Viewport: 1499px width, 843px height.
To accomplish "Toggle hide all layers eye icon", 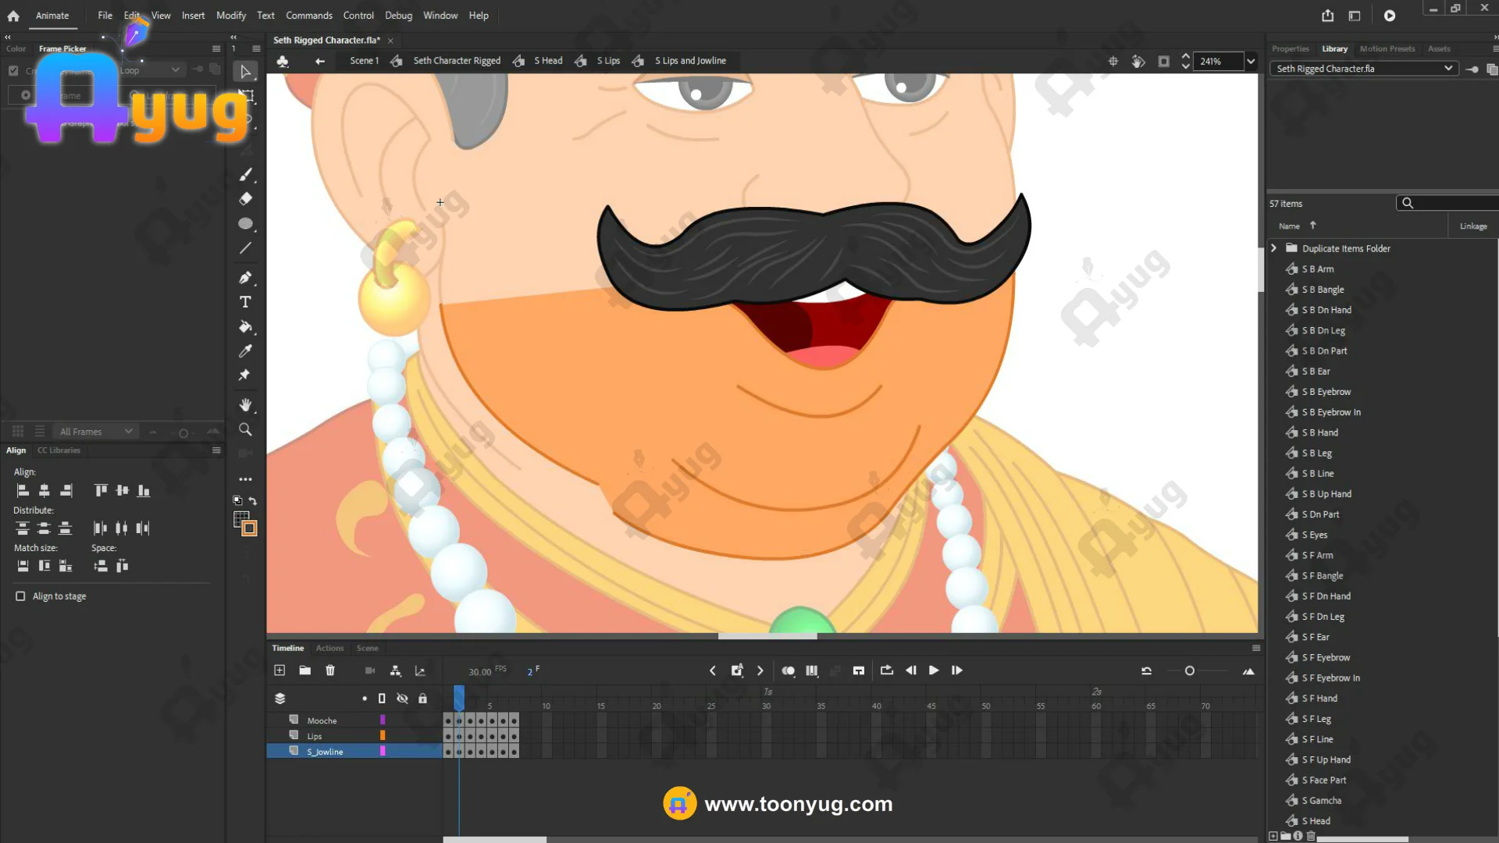I will (x=402, y=699).
